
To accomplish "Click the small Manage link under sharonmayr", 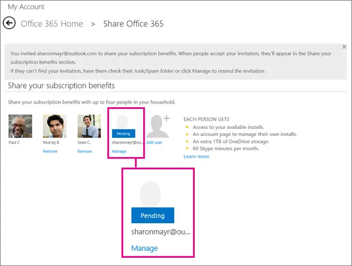I will point(119,151).
